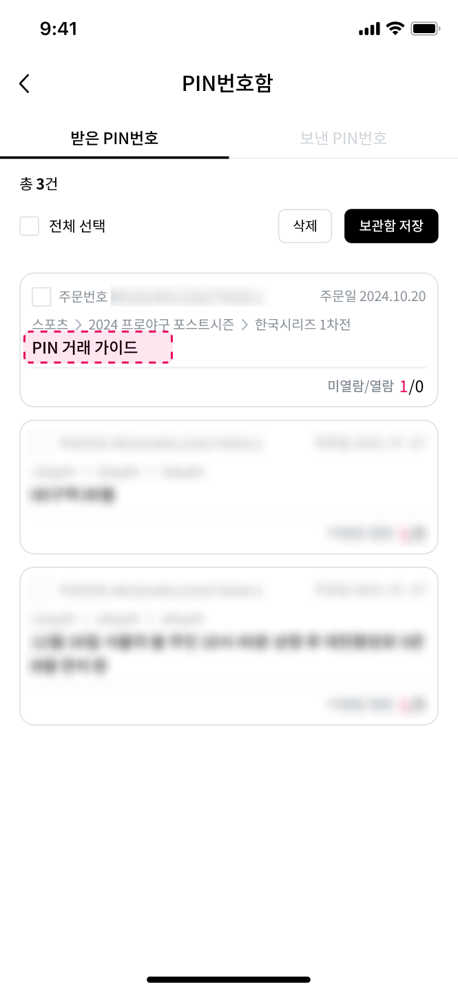Click the chevron after 스포츠

click(x=79, y=325)
